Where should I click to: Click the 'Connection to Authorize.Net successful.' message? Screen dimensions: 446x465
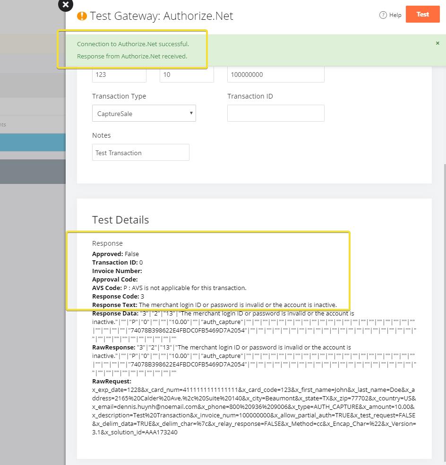tap(133, 44)
